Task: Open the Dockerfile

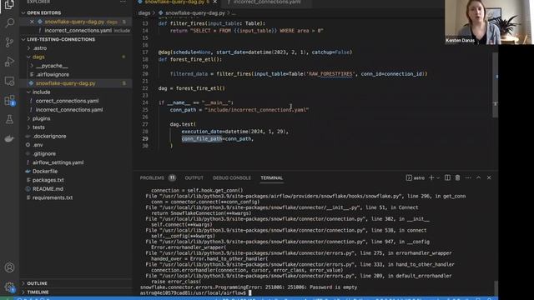Action: [x=45, y=172]
